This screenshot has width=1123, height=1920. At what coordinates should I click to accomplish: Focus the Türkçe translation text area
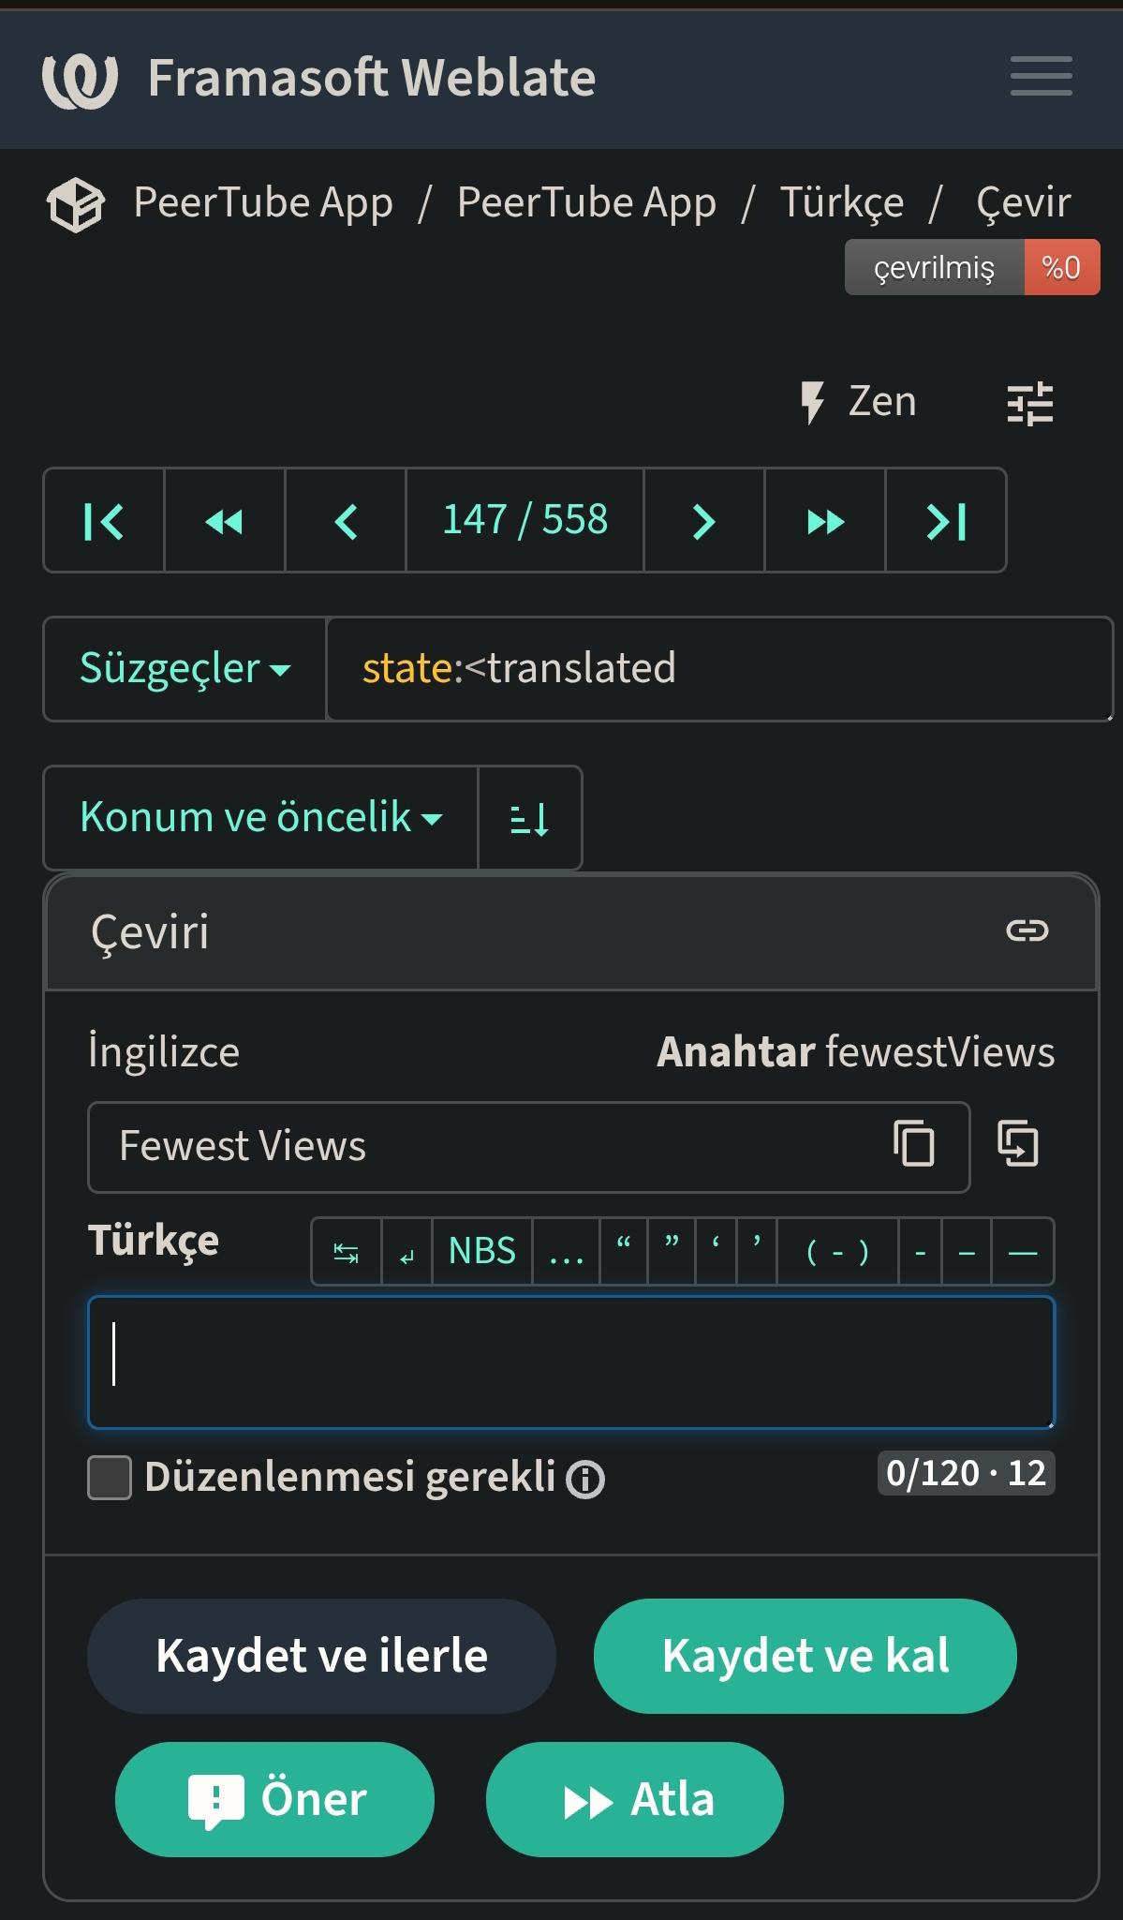(x=571, y=1362)
